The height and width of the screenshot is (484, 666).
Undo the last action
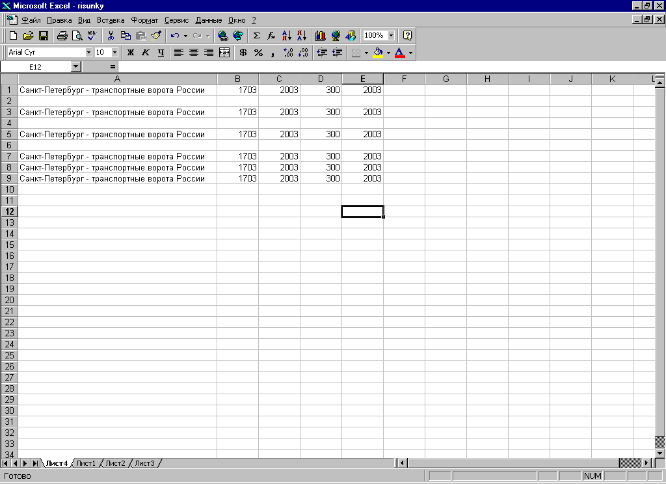pyautogui.click(x=174, y=36)
